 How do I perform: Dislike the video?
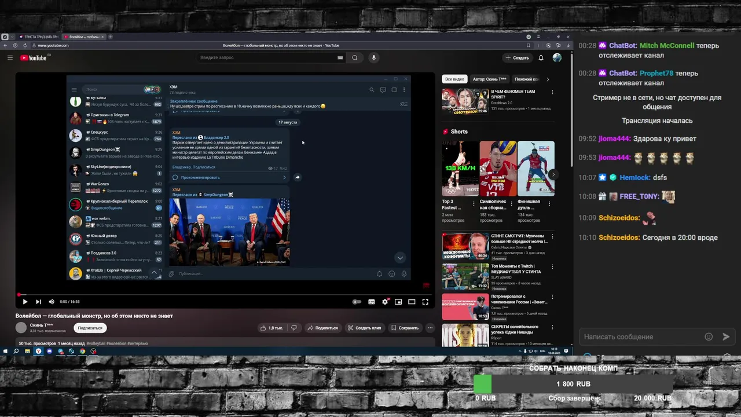point(294,328)
